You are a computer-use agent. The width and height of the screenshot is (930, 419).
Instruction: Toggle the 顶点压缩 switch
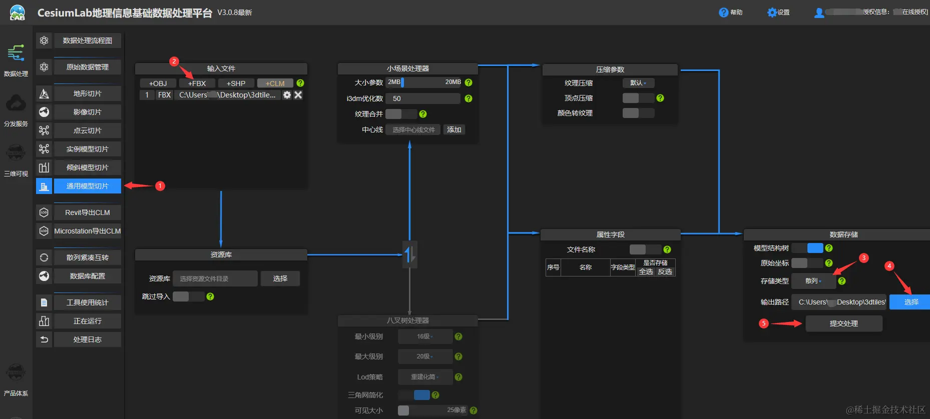tap(638, 98)
